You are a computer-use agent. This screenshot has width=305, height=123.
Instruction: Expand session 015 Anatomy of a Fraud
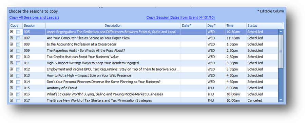(x=11, y=88)
